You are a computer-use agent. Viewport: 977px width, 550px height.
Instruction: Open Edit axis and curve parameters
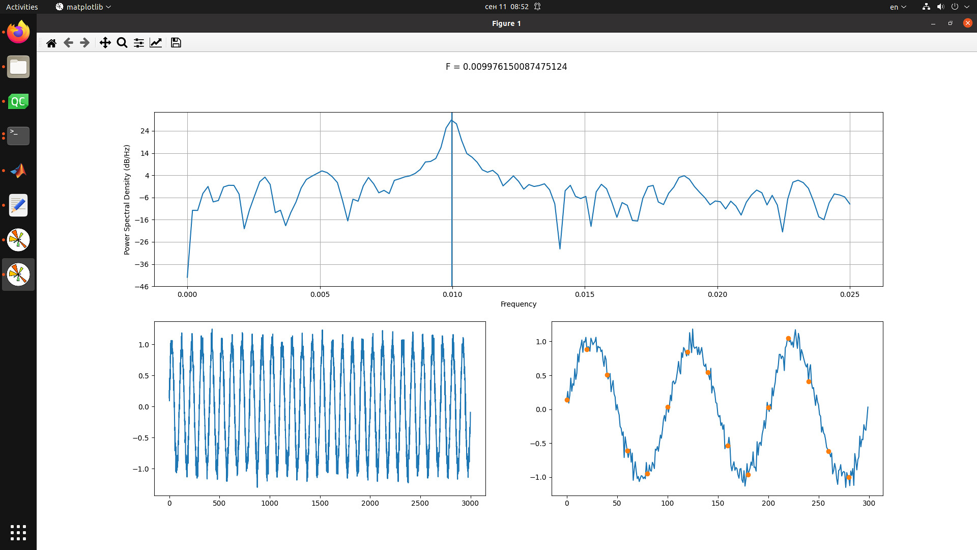156,43
